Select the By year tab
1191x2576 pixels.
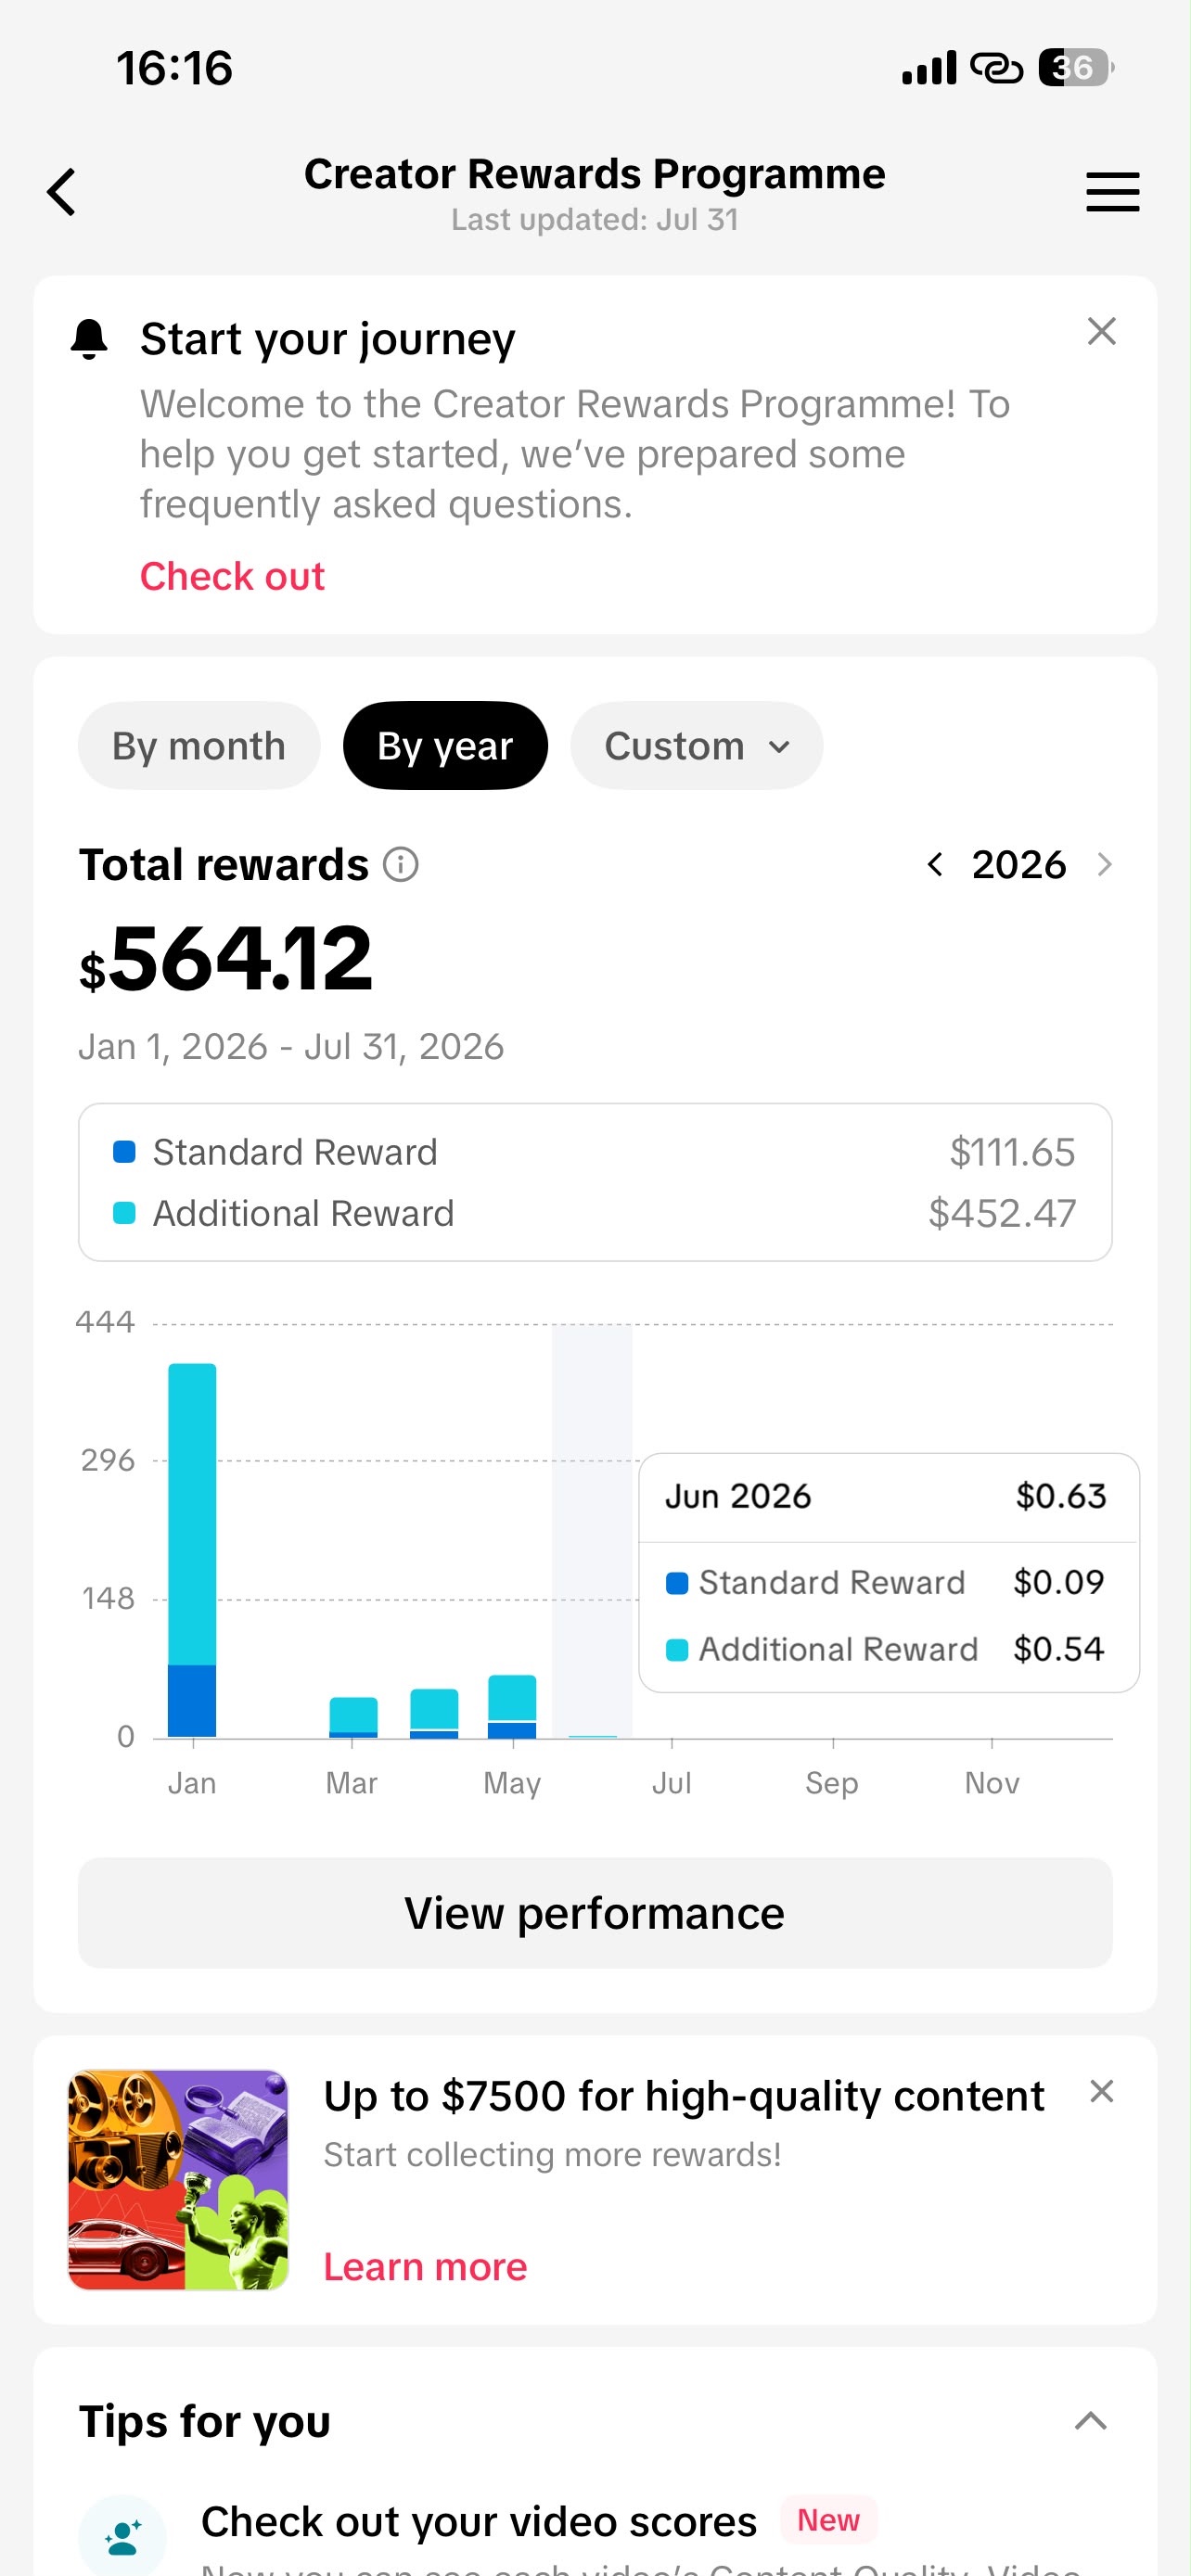click(445, 746)
